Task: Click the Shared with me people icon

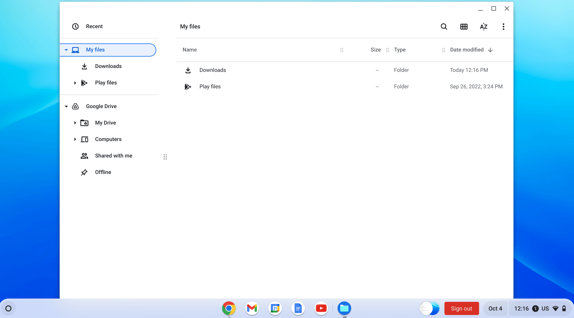Action: tap(84, 156)
